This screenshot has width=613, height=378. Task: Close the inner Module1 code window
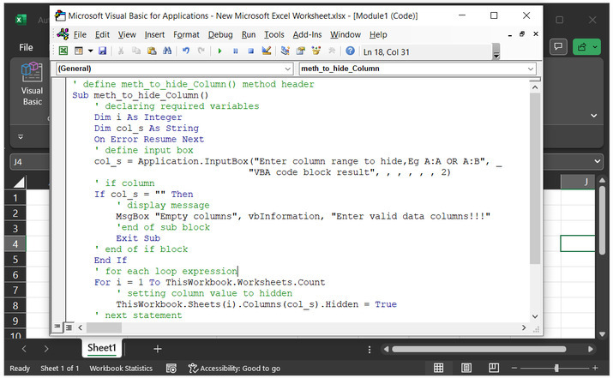[536, 34]
